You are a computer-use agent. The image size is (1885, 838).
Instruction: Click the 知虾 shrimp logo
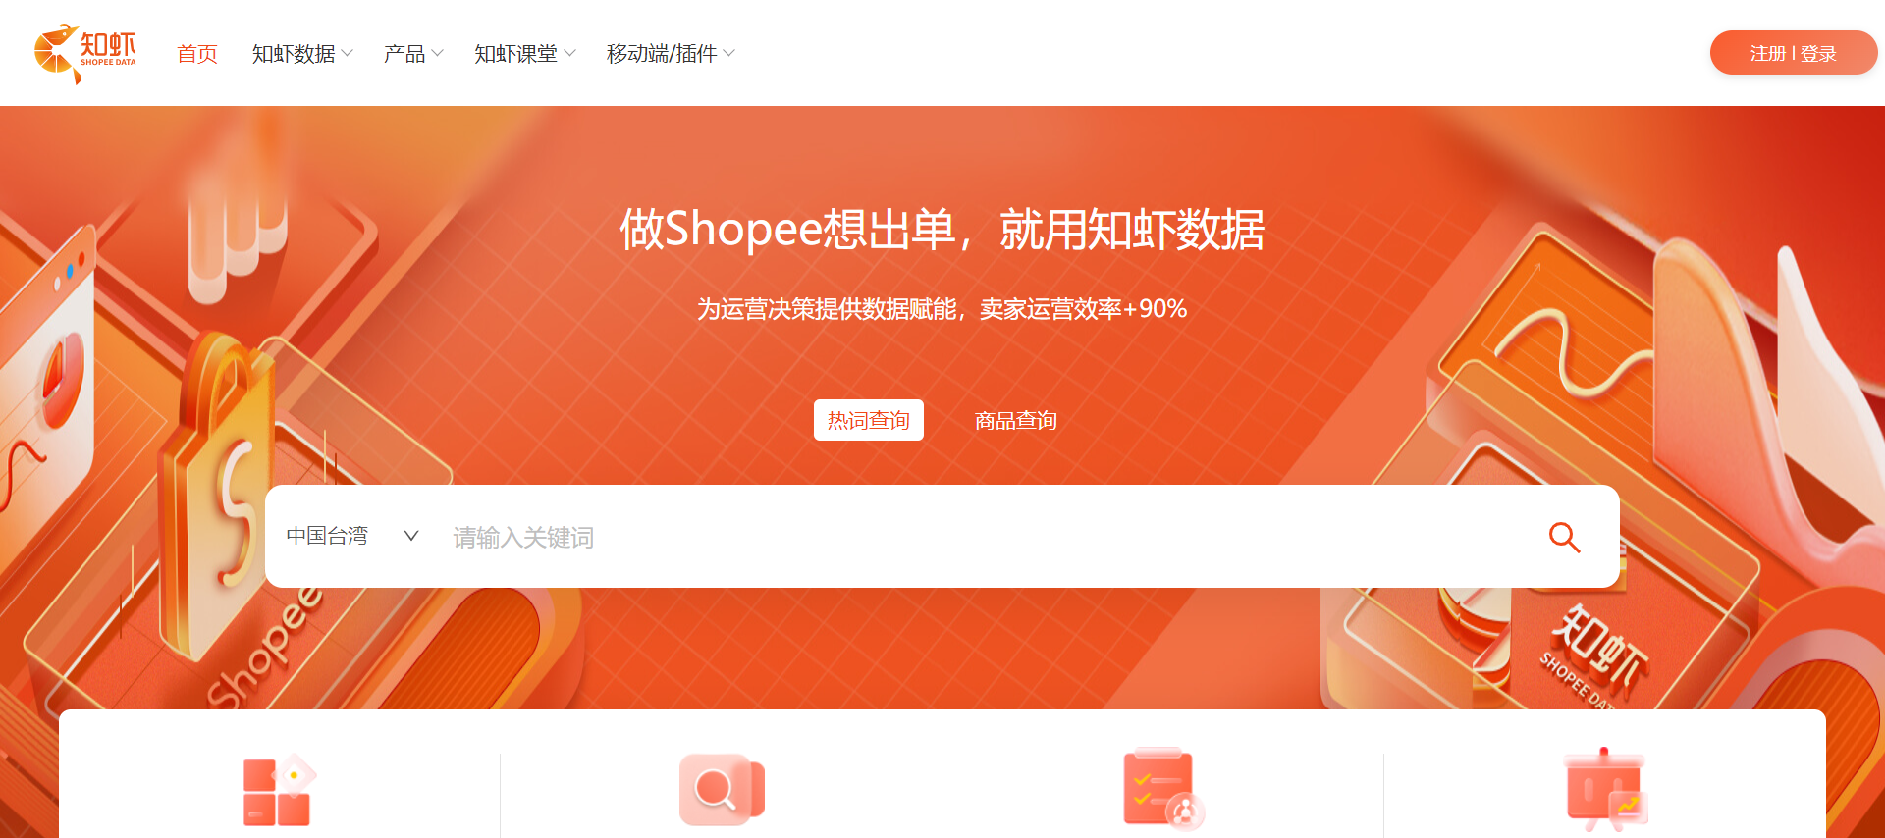(x=85, y=53)
